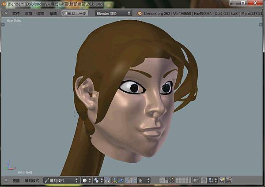Toggle the snap magnet icon

tap(204, 180)
